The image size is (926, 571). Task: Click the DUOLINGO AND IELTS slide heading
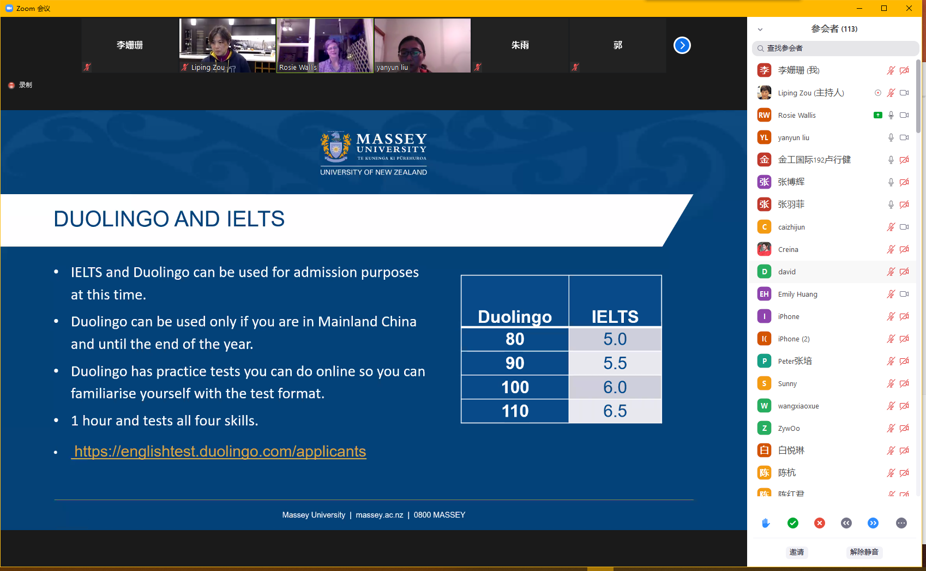point(169,219)
